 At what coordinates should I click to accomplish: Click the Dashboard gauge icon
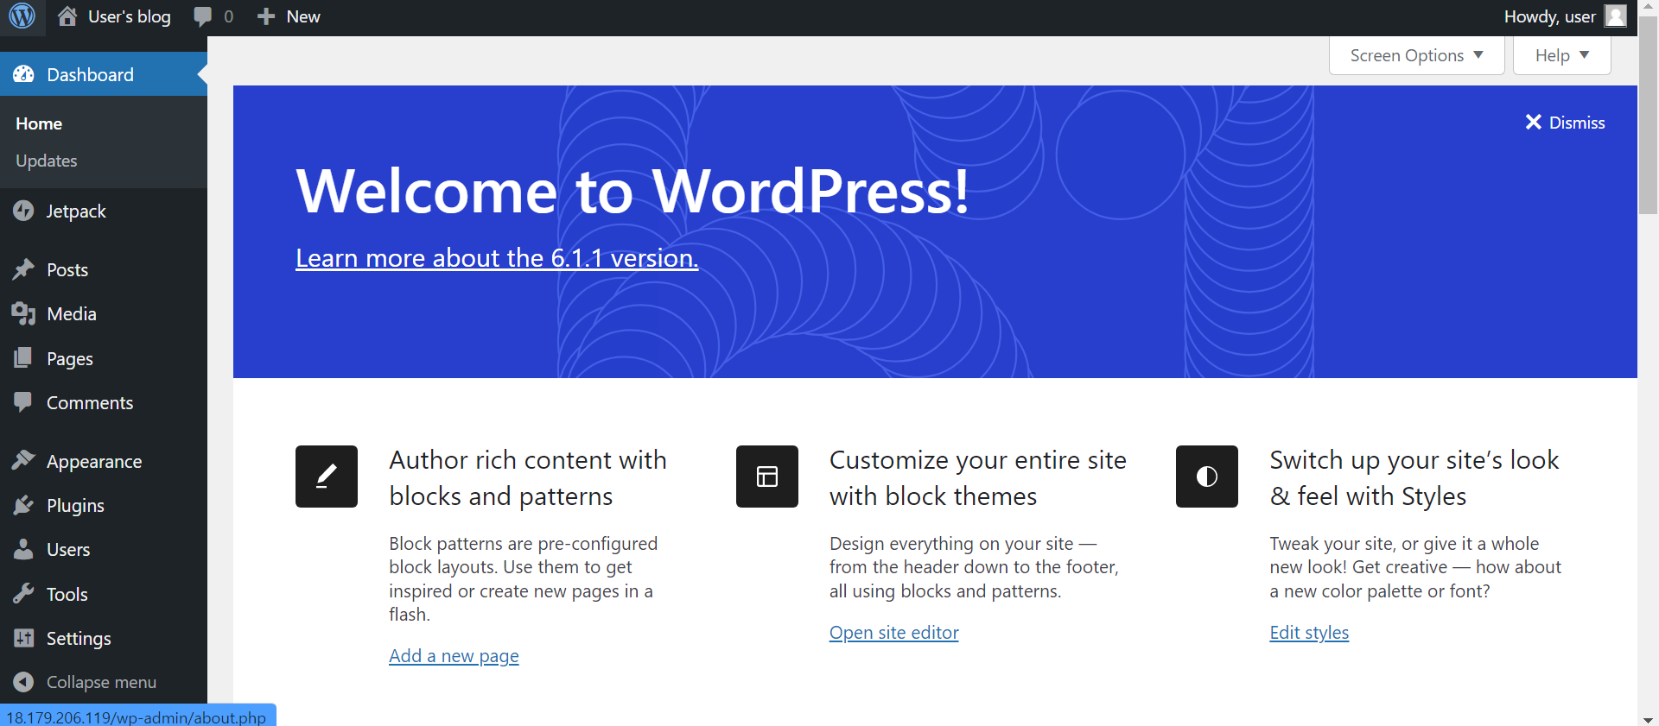pyautogui.click(x=23, y=74)
